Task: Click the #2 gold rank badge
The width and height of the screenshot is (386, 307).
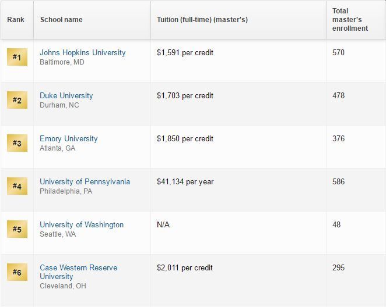Action: click(17, 100)
